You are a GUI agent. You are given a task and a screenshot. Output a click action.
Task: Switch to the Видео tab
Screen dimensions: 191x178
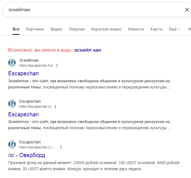click(x=57, y=29)
